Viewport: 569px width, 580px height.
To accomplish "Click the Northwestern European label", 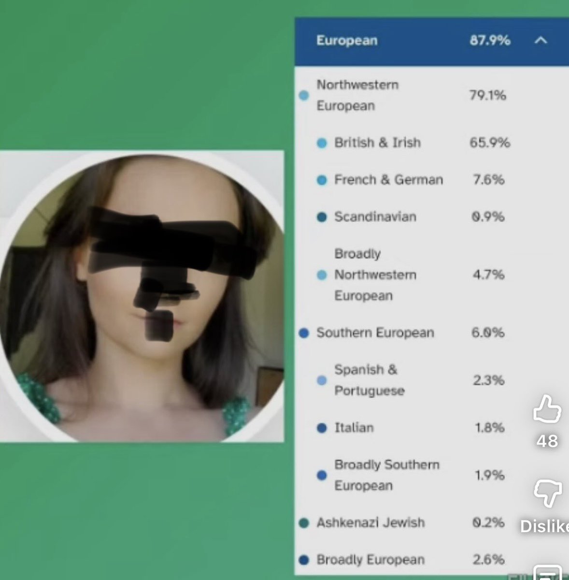I will point(357,95).
